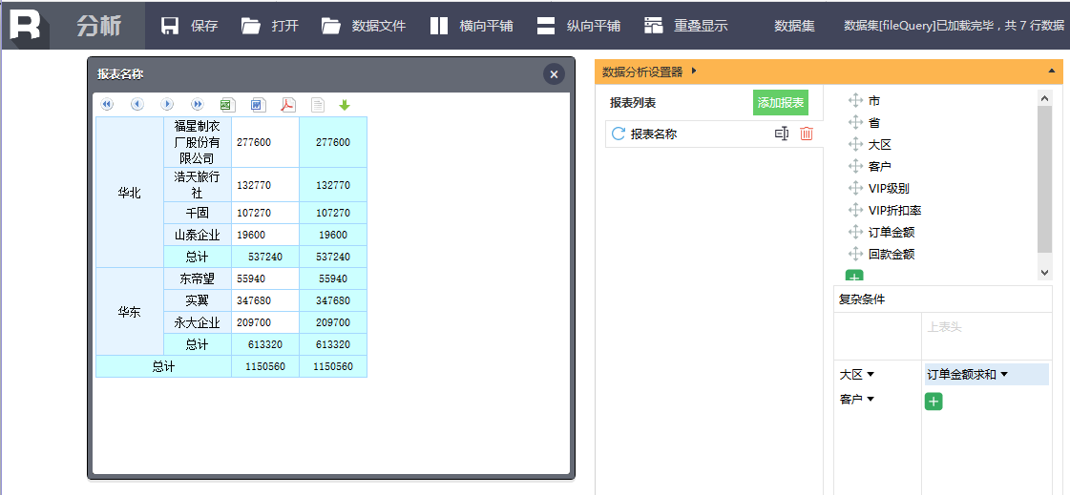Rename the report in report list

click(x=782, y=134)
